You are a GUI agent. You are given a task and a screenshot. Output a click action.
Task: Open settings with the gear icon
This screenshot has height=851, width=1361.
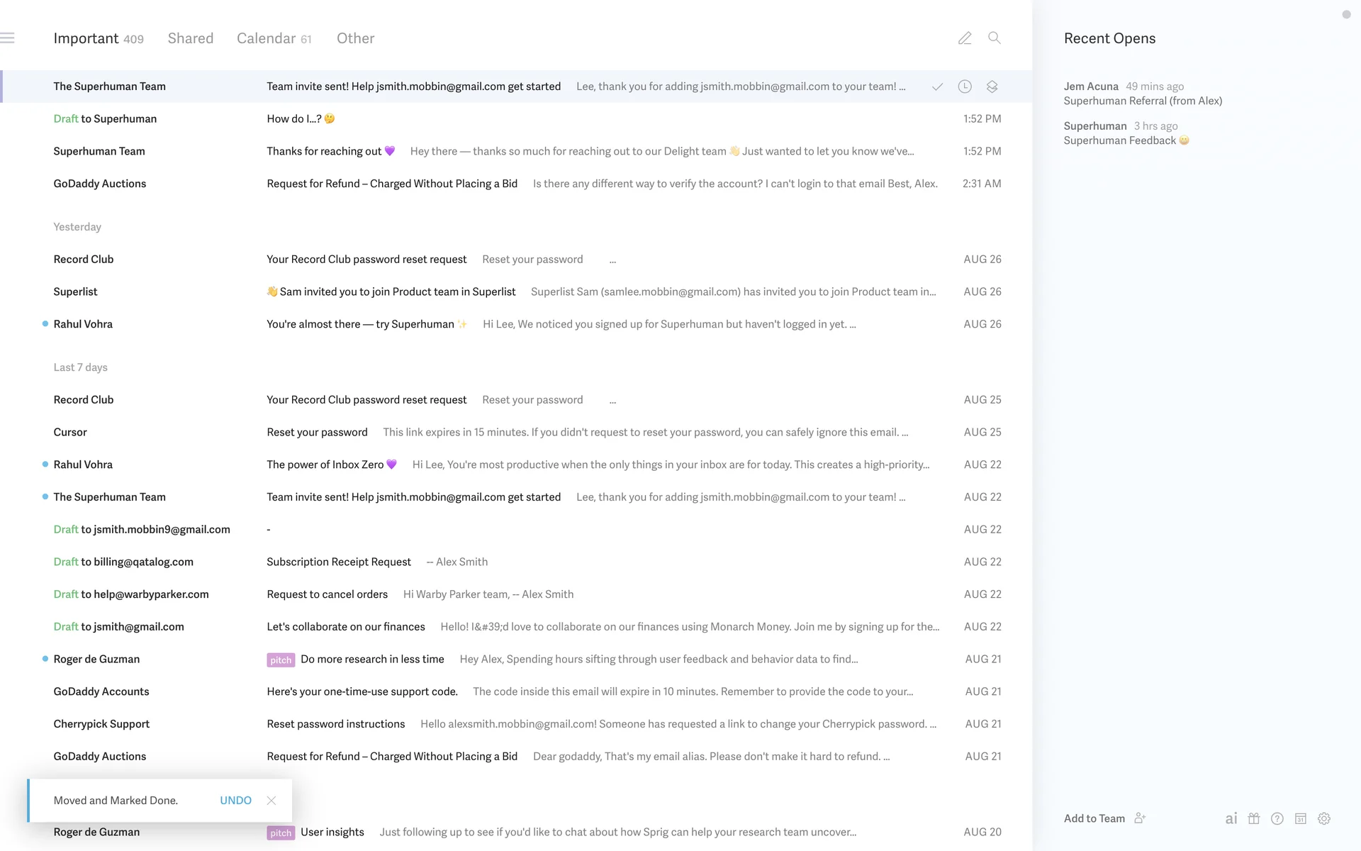coord(1324,818)
